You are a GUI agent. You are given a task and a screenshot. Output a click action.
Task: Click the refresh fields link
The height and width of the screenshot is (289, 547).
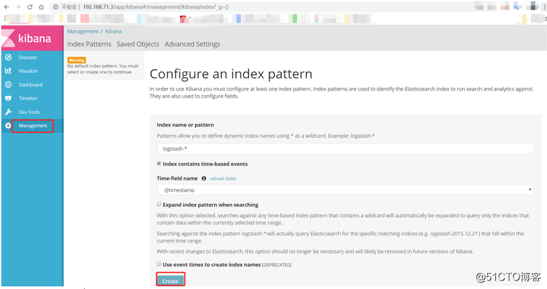(223, 178)
